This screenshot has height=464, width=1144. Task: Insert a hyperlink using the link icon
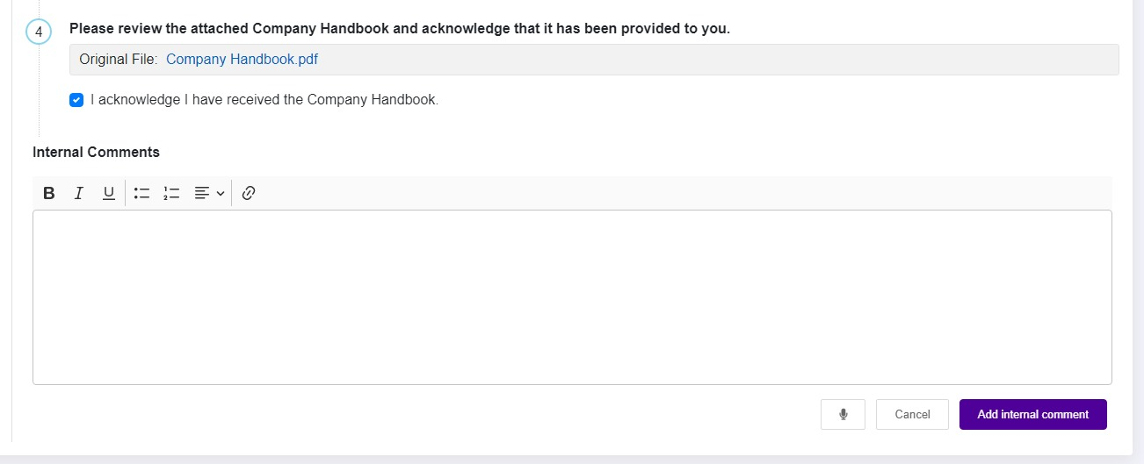[x=249, y=193]
